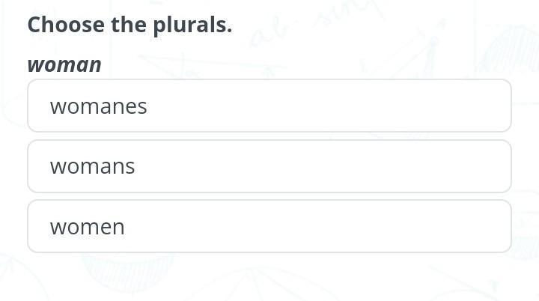The width and height of the screenshot is (539, 301).
Task: Click the word "Choose" in the instruction
Action: [66, 25]
